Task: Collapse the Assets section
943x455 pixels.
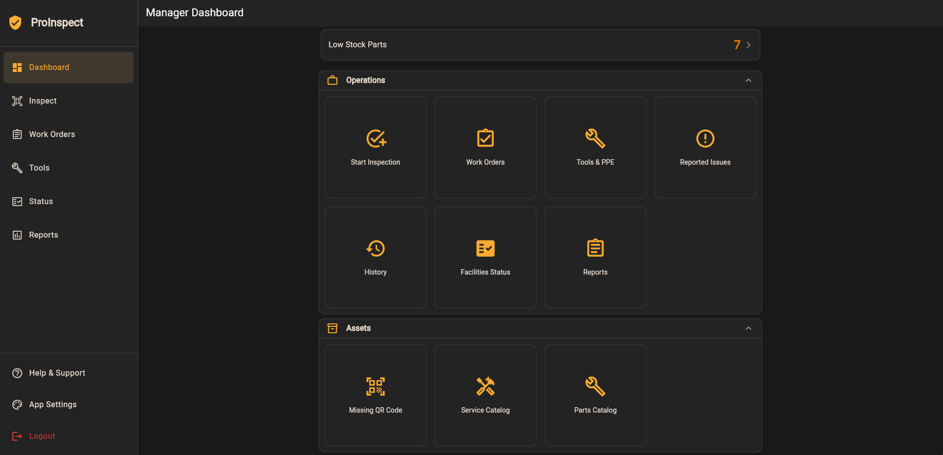Action: click(x=749, y=328)
